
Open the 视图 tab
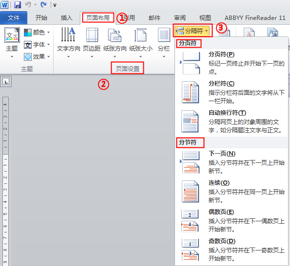pos(205,18)
